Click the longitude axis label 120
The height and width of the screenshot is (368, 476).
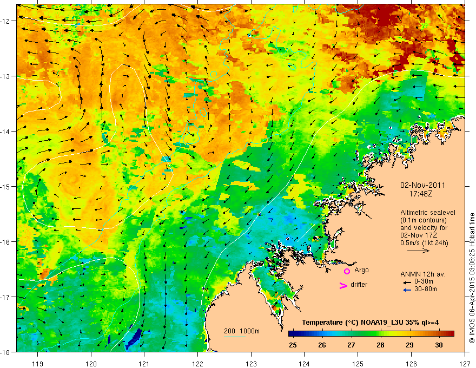91,364
